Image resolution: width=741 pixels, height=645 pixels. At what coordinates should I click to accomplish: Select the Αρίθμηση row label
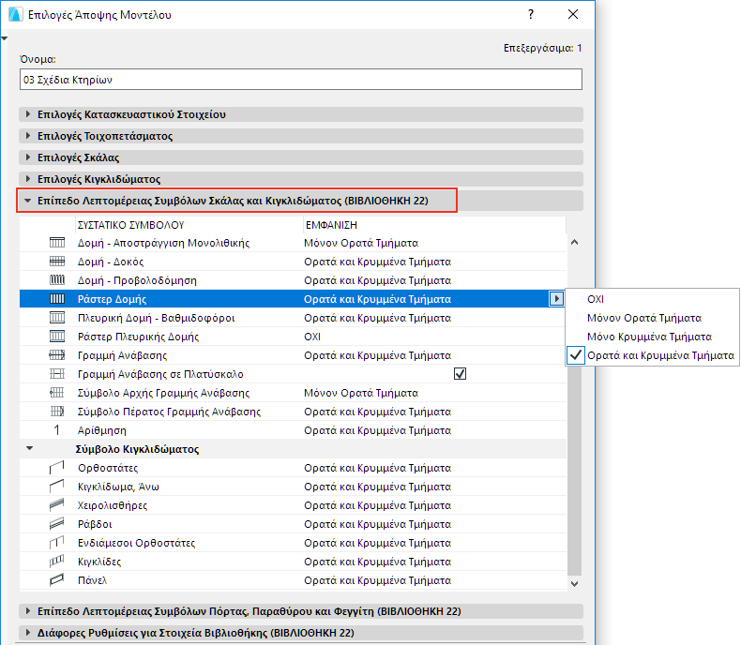point(102,430)
